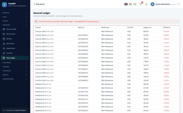
Task: Click the alert icon in the mismatch warning
Action: pos(36,21)
